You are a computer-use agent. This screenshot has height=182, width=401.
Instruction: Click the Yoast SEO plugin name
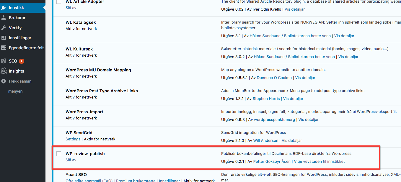point(76,175)
